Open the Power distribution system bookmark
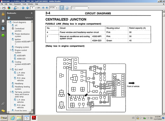The height and width of the screenshot is (121, 165). tap(22, 35)
